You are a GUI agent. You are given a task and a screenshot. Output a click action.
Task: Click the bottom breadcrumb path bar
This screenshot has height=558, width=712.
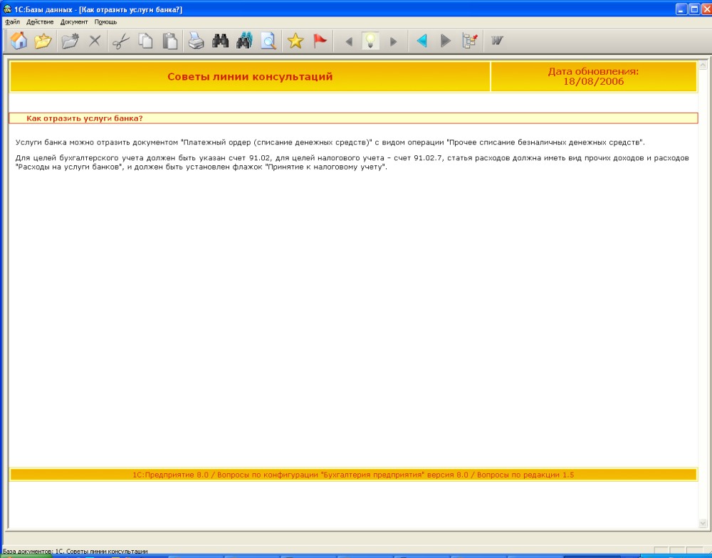point(353,475)
